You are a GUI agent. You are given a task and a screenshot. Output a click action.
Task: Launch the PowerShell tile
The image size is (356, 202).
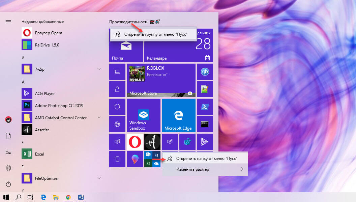(x=205, y=106)
